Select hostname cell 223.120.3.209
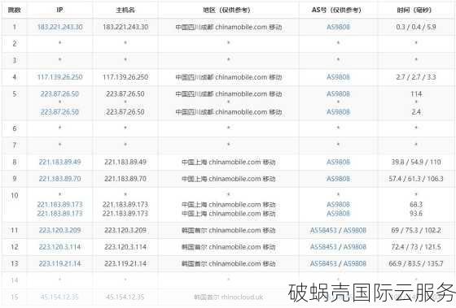Image resolution: width=456 pixels, height=308 pixels. click(125, 230)
